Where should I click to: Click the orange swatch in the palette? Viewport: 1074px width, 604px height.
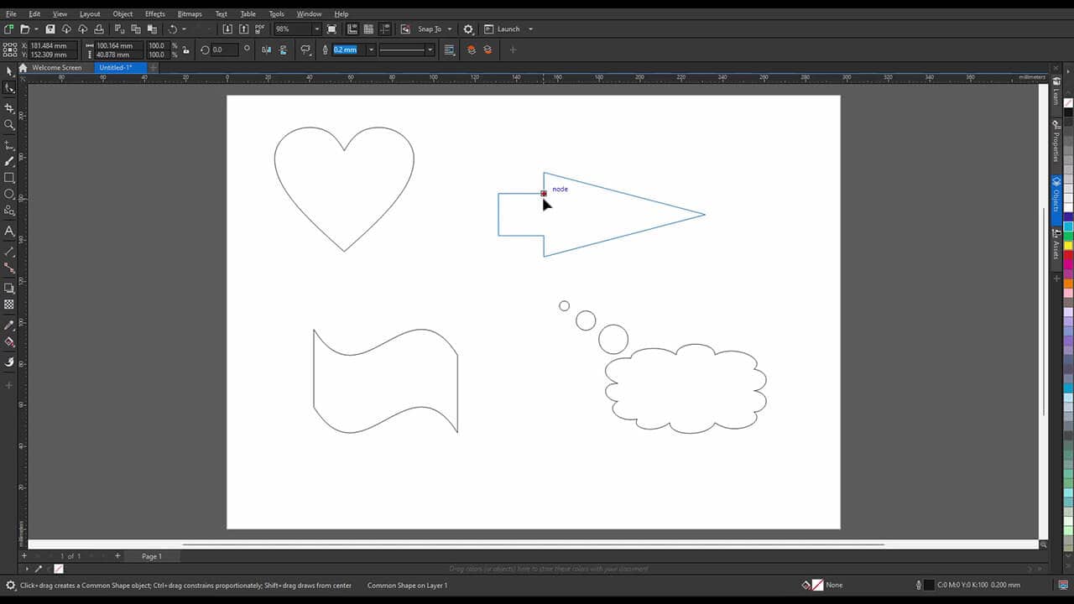click(x=1068, y=284)
